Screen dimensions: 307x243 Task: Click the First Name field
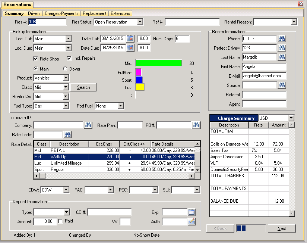264,66
